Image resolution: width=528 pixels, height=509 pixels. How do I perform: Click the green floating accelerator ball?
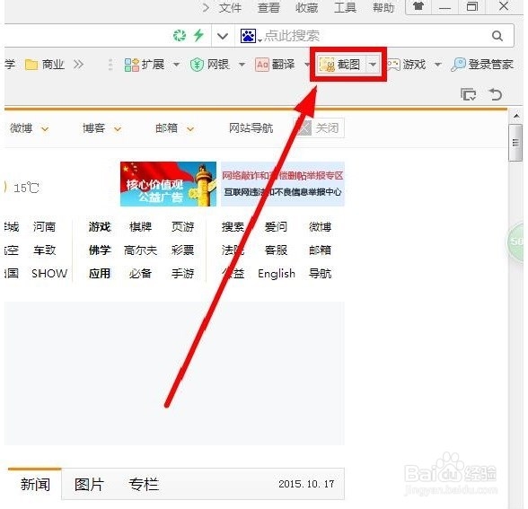(515, 241)
